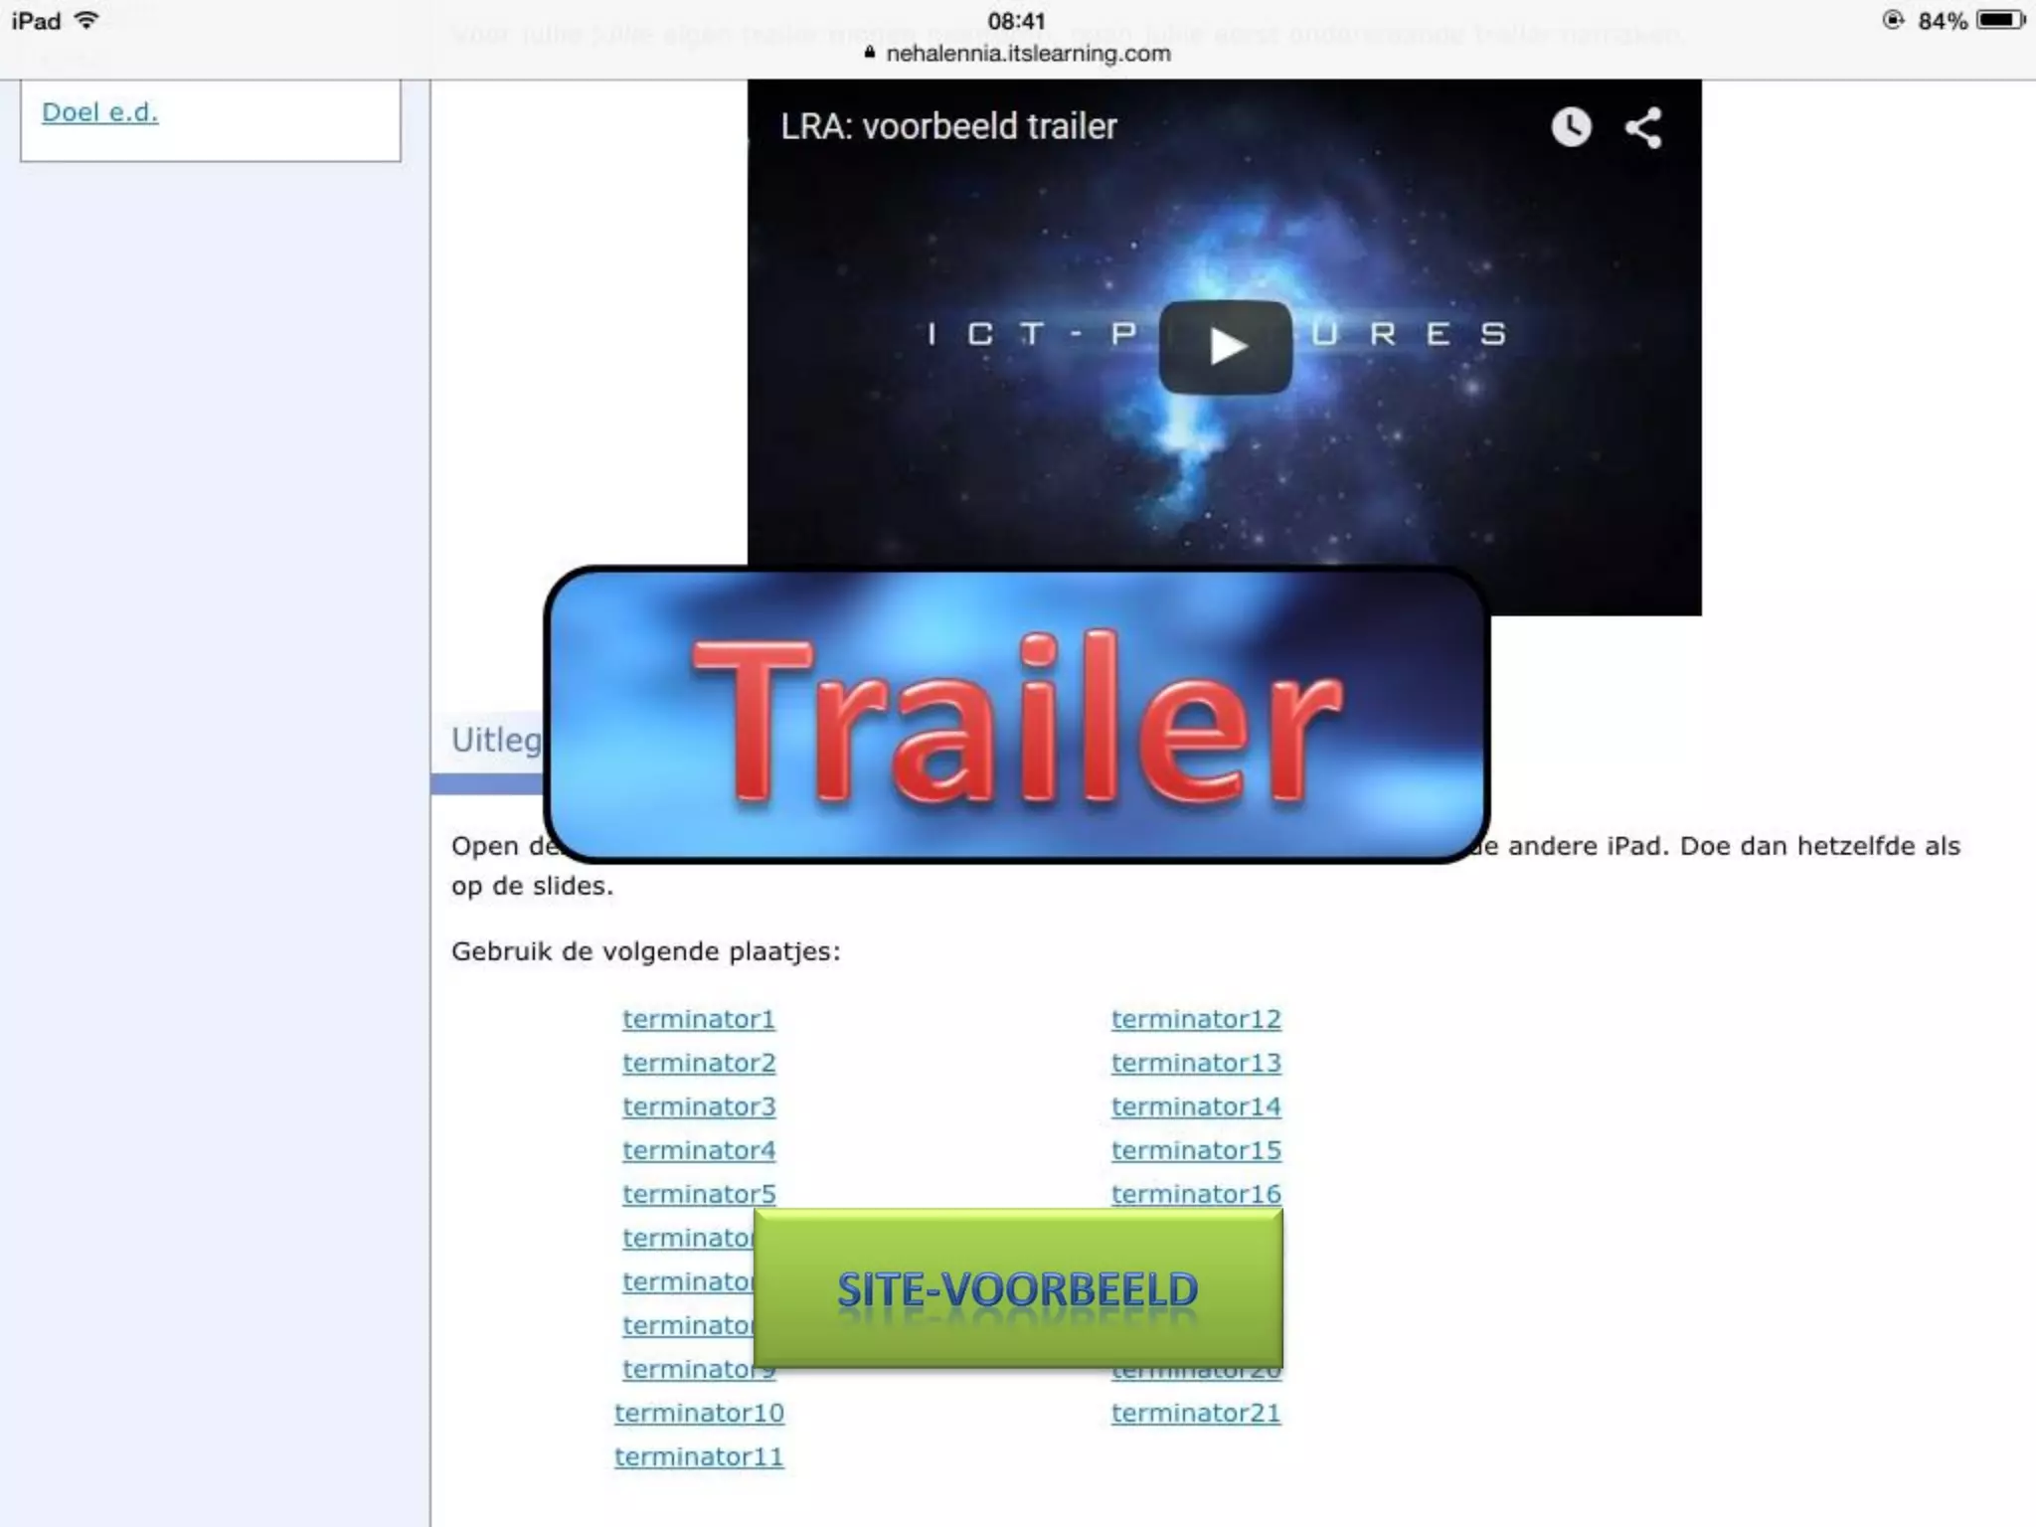Open the terminator12 image link
This screenshot has width=2036, height=1527.
(x=1196, y=1019)
